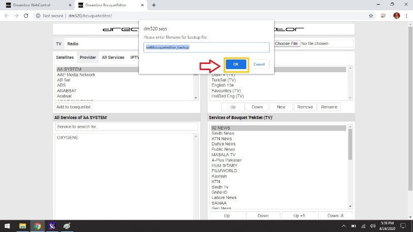
Task: Move bouquet Down in bouquet list
Action: coord(257,107)
